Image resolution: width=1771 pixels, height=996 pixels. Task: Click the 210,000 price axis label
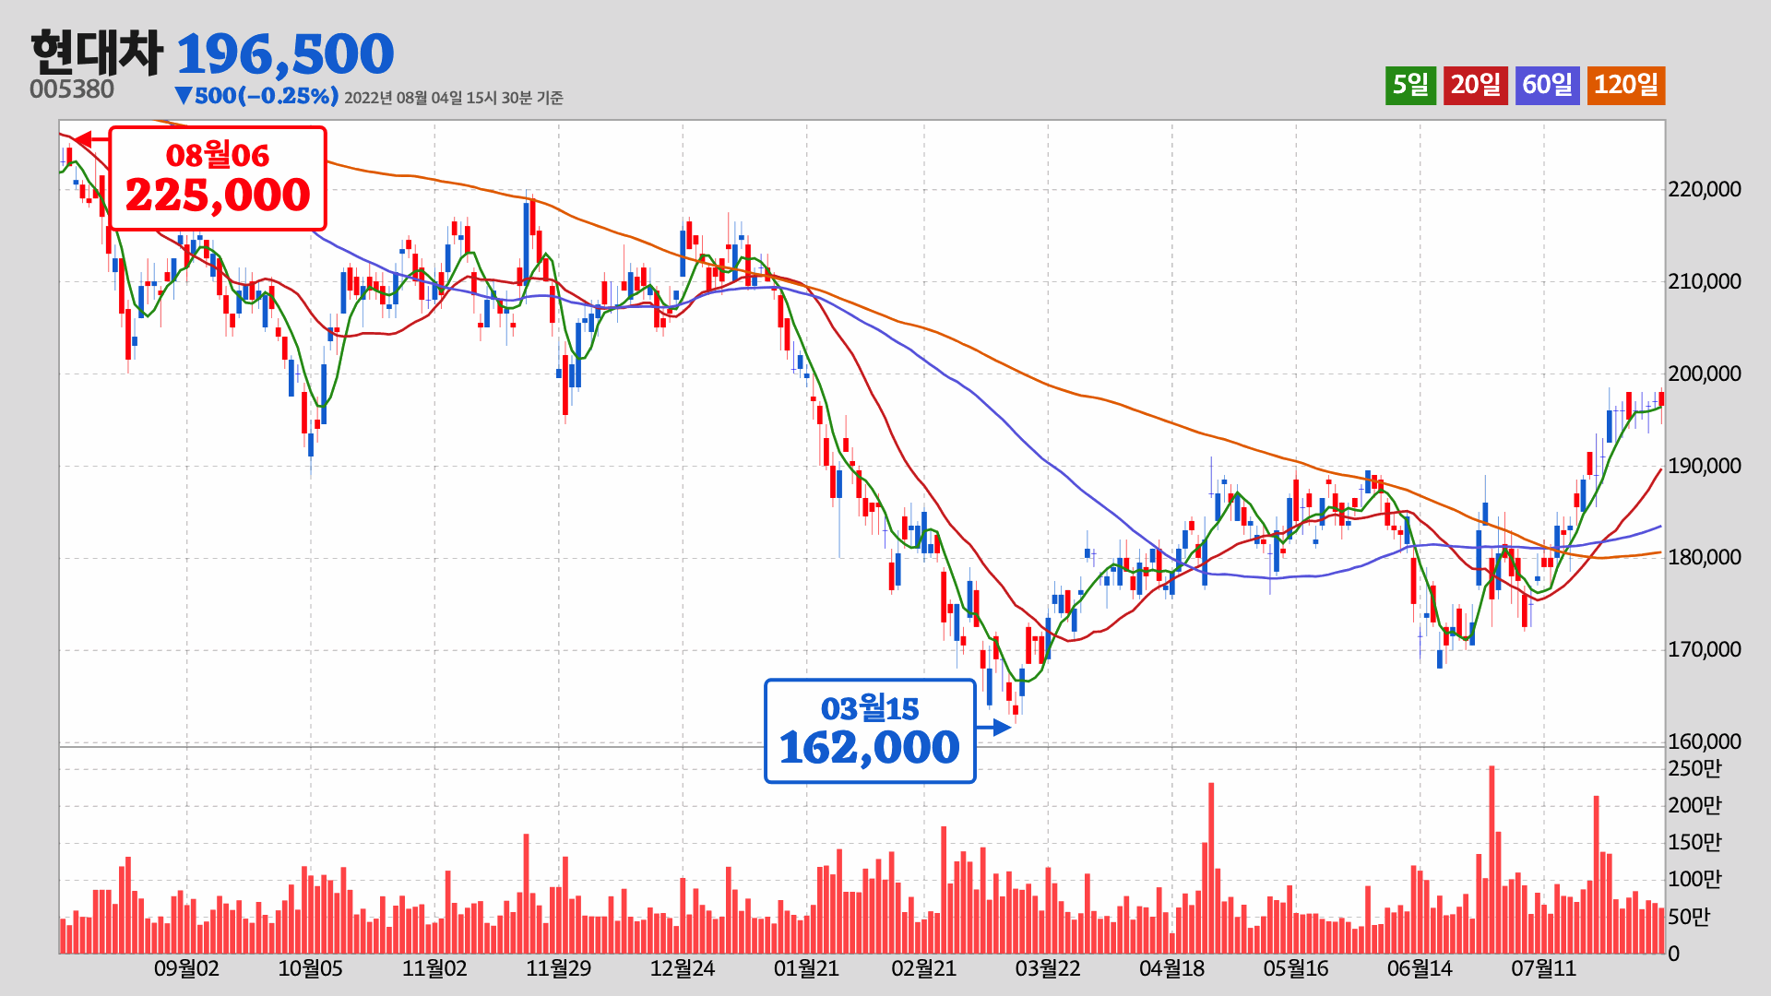(1705, 281)
